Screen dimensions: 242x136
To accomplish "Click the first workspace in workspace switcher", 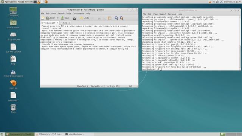I will click(223, 134).
